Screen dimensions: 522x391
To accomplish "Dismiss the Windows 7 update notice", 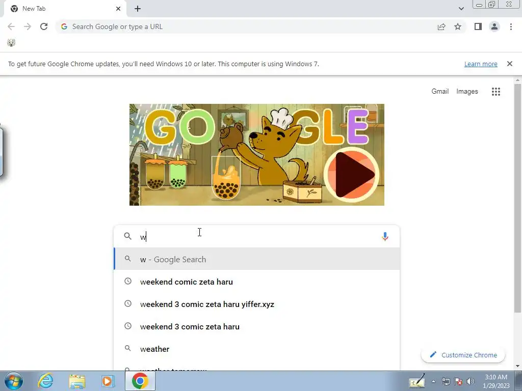I will pos(509,64).
